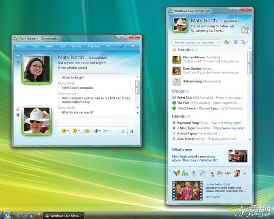Viewport: 274px width, 219px height.
Task: Open the stock chart tab icon
Action: point(202,173)
